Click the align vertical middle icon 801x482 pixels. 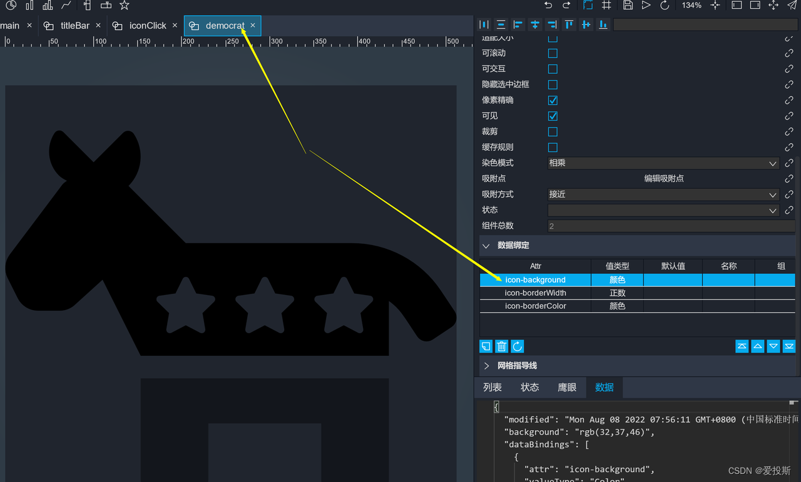(x=586, y=24)
